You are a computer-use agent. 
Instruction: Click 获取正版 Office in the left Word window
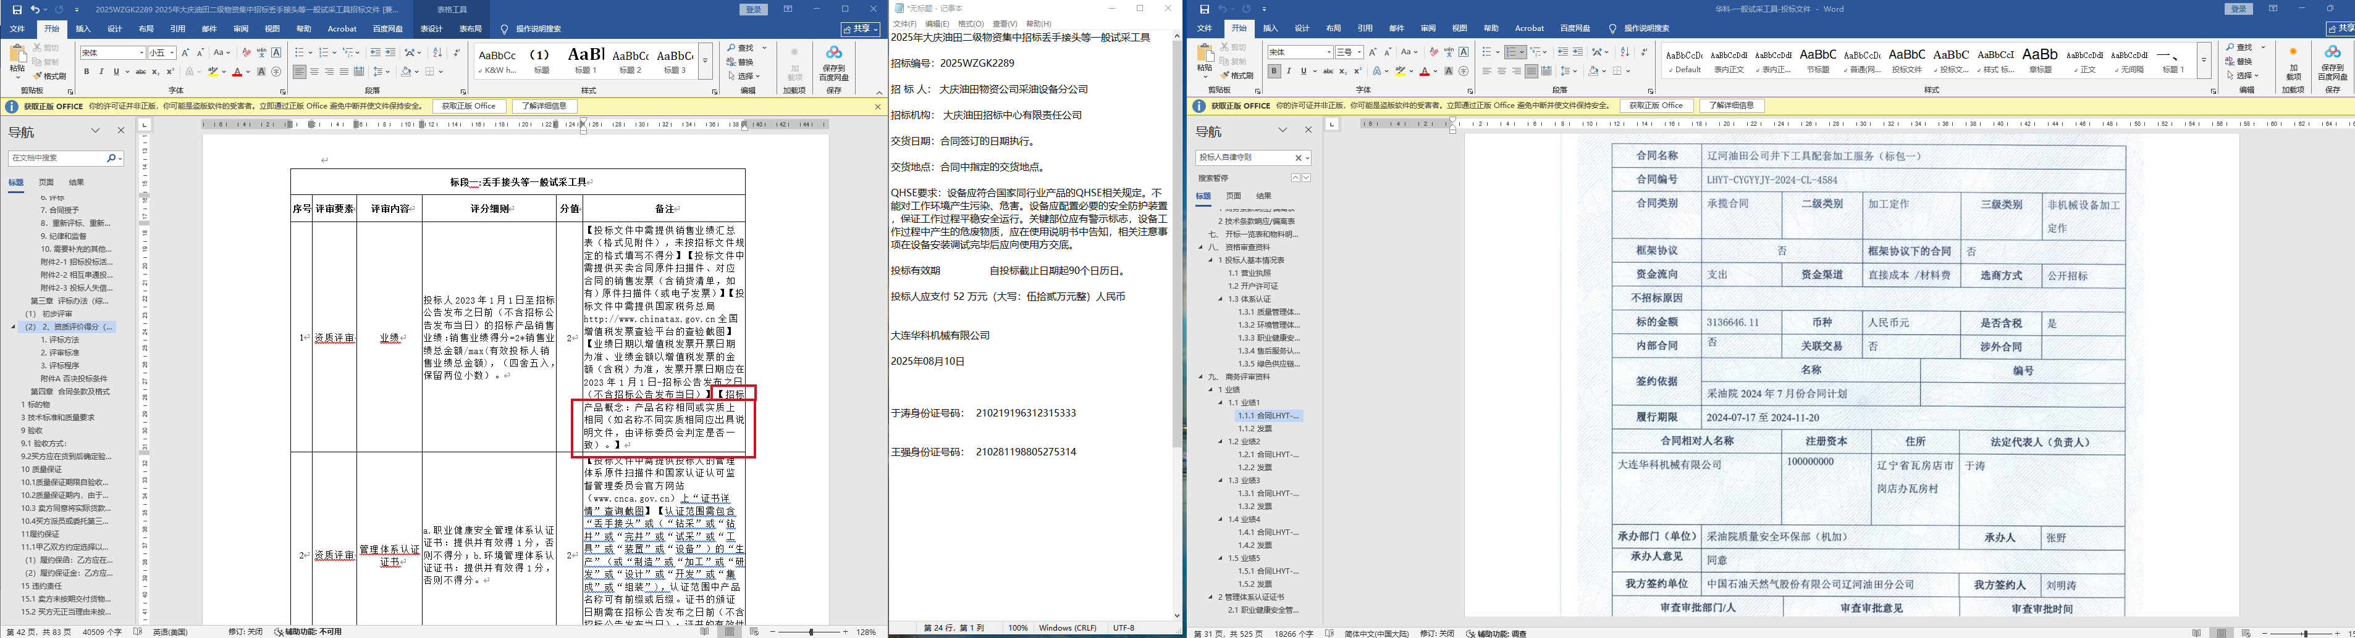tap(469, 106)
